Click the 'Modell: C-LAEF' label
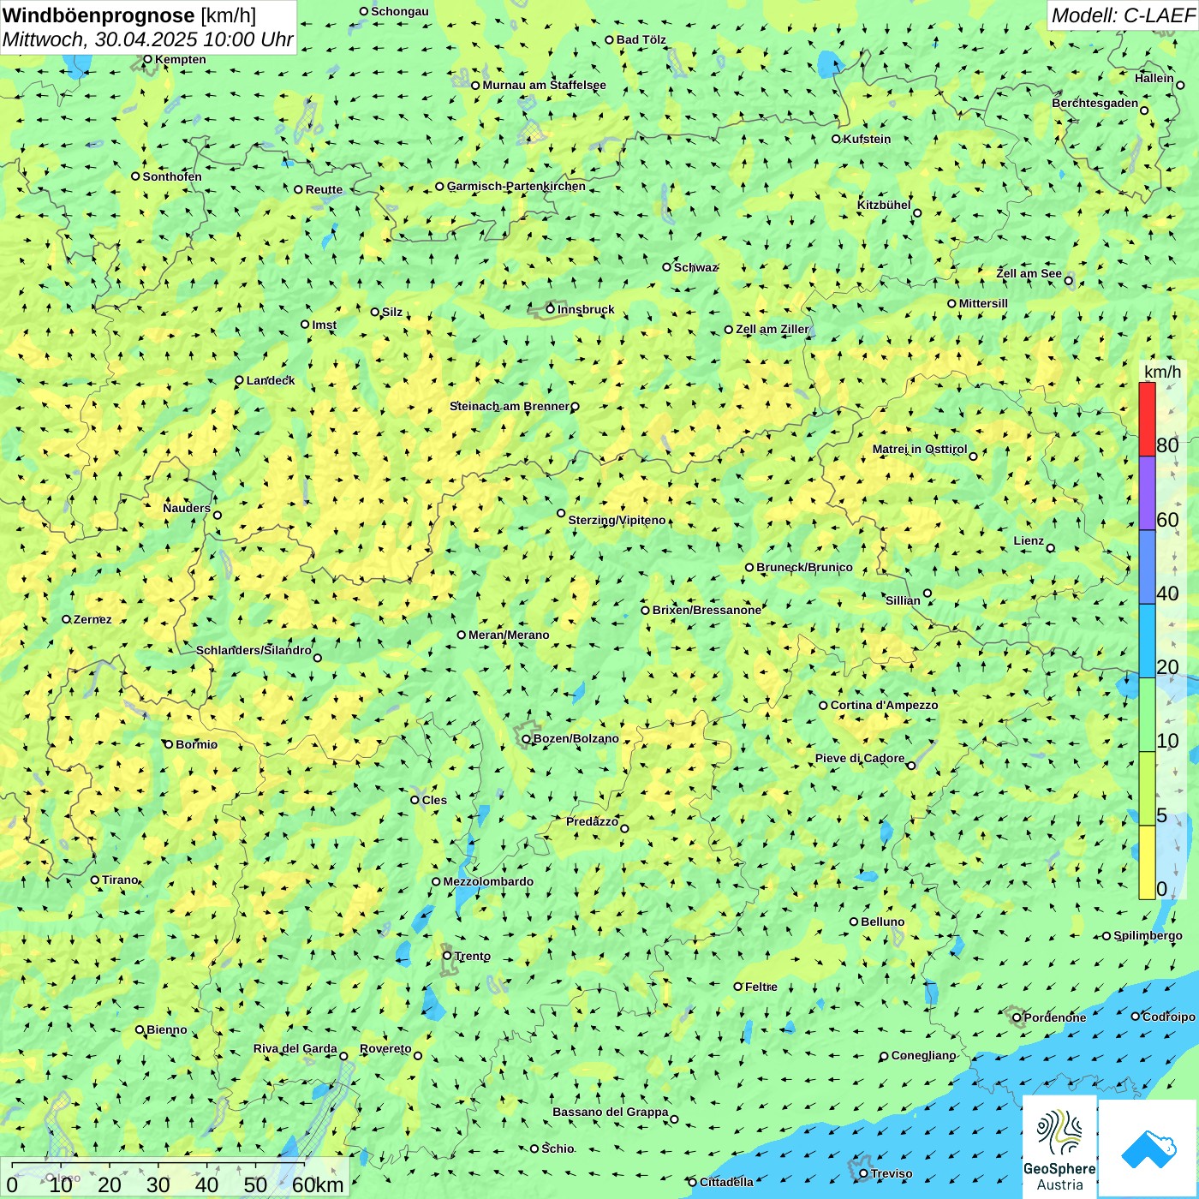The width and height of the screenshot is (1199, 1199). click(1123, 15)
